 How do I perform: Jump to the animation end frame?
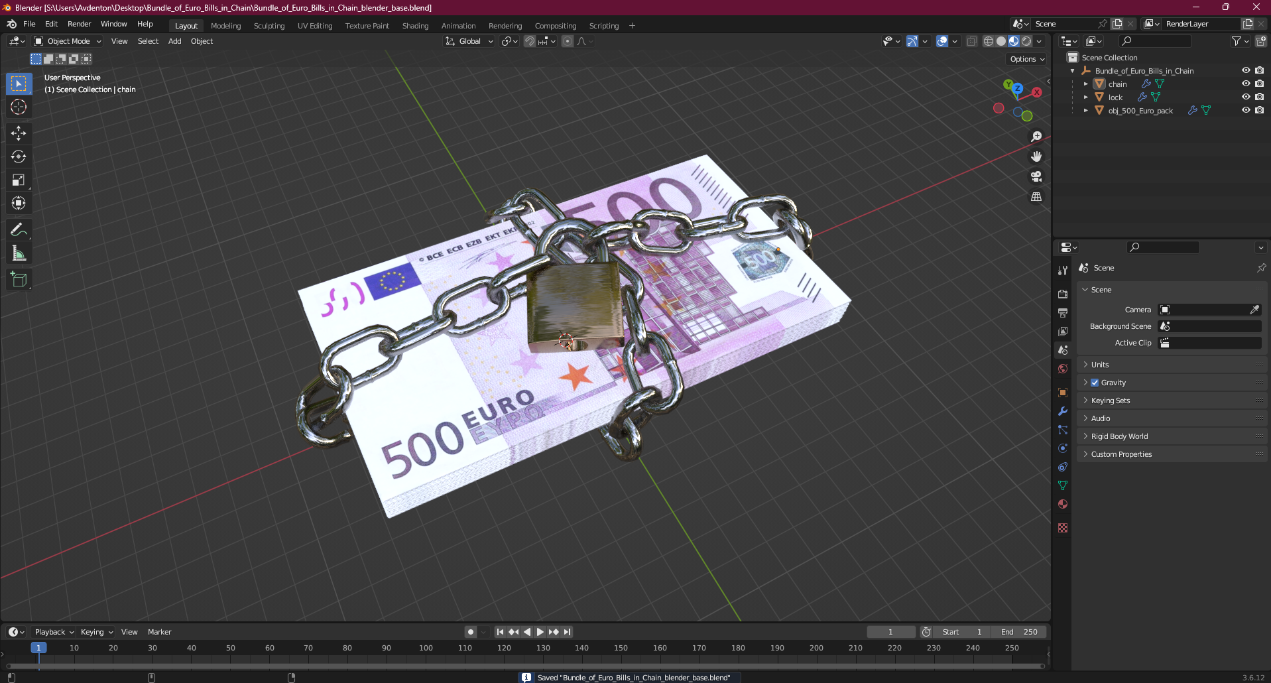click(567, 632)
